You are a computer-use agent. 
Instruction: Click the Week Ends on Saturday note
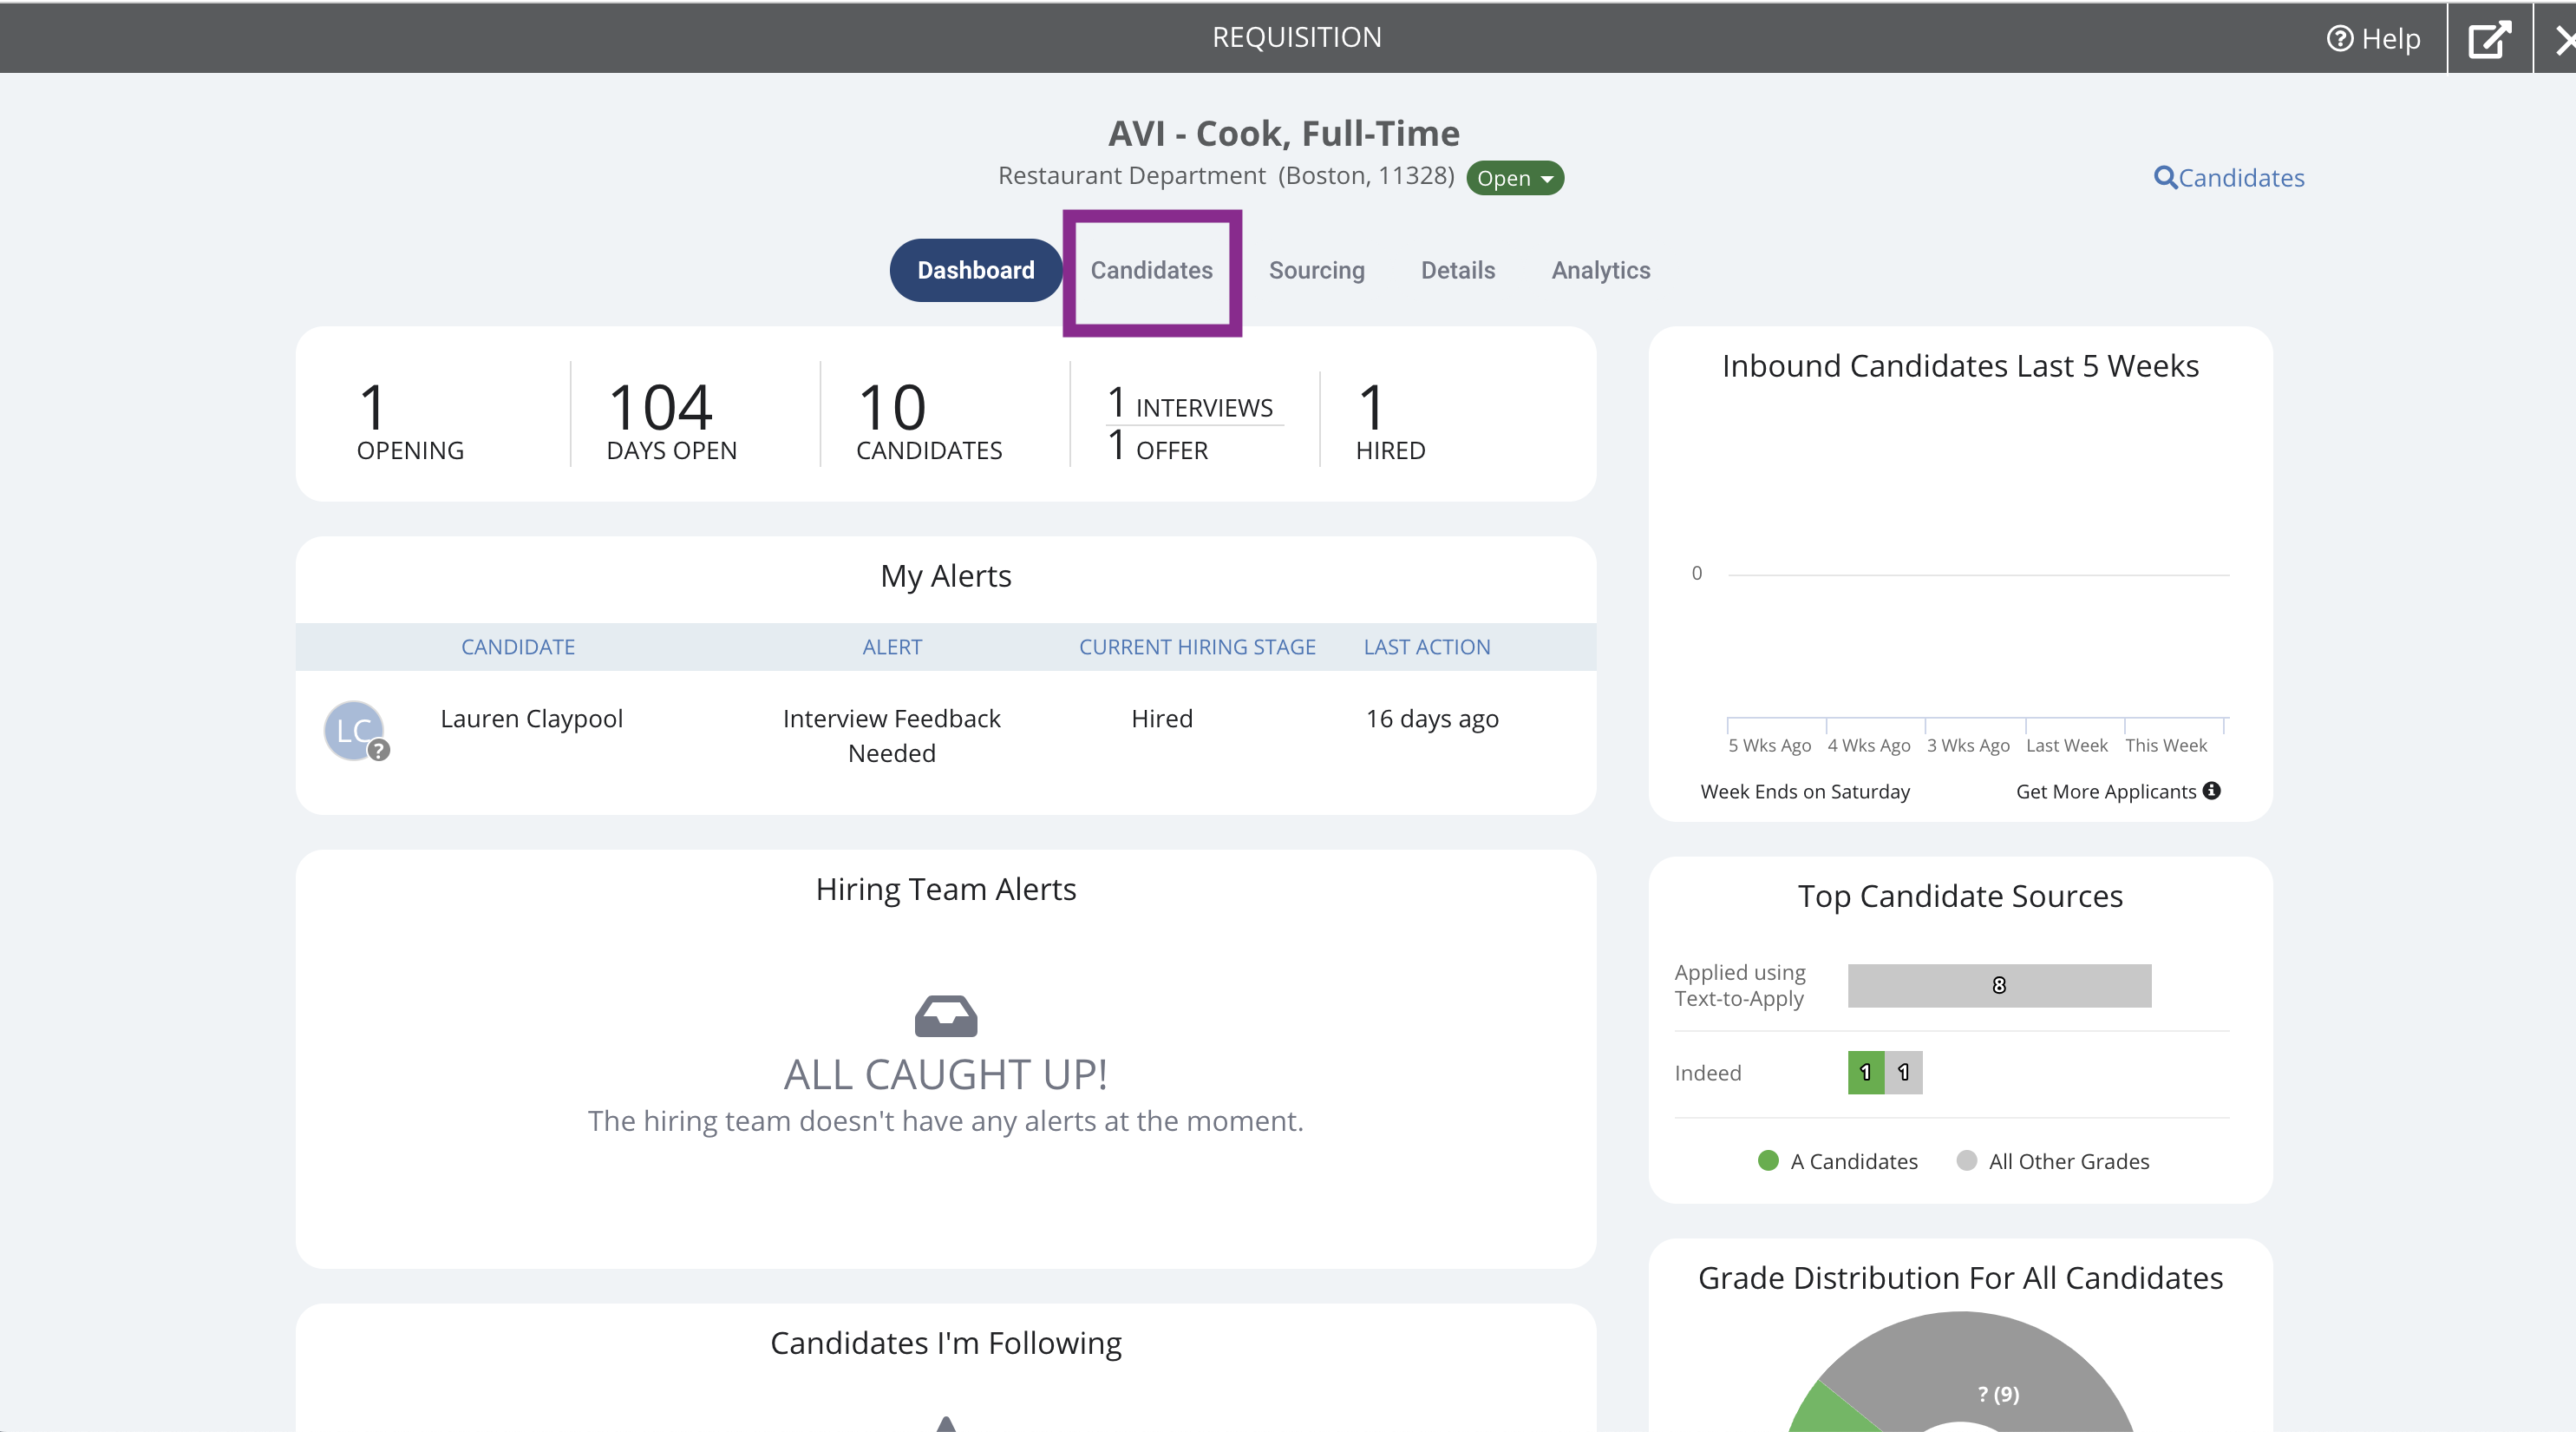click(1805, 792)
